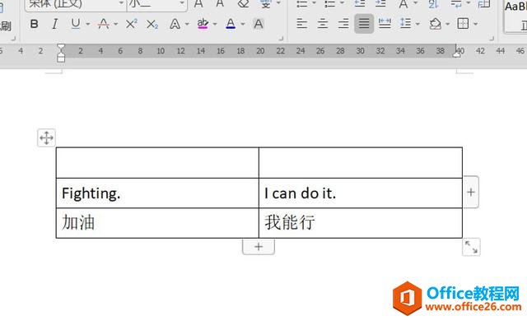
Task: Expand line spacing dropdown arrow
Action: (417, 24)
